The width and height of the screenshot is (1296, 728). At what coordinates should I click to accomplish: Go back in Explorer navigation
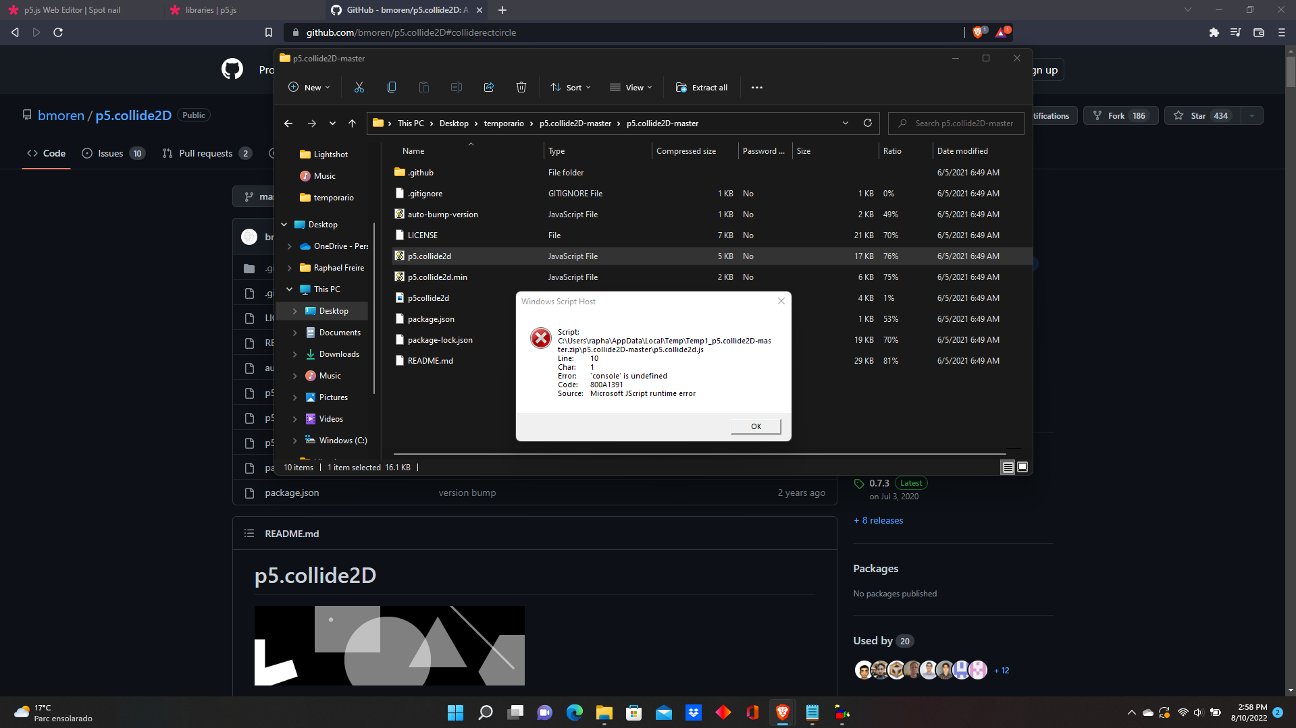pyautogui.click(x=288, y=123)
